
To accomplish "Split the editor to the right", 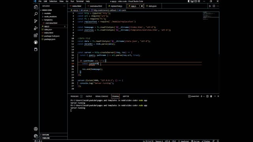I will tap(214, 6).
